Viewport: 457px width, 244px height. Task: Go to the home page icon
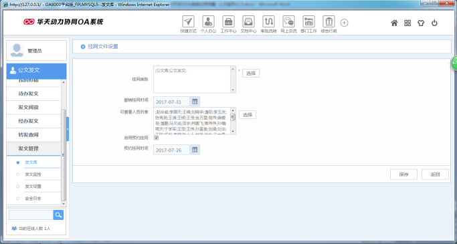coord(394,23)
